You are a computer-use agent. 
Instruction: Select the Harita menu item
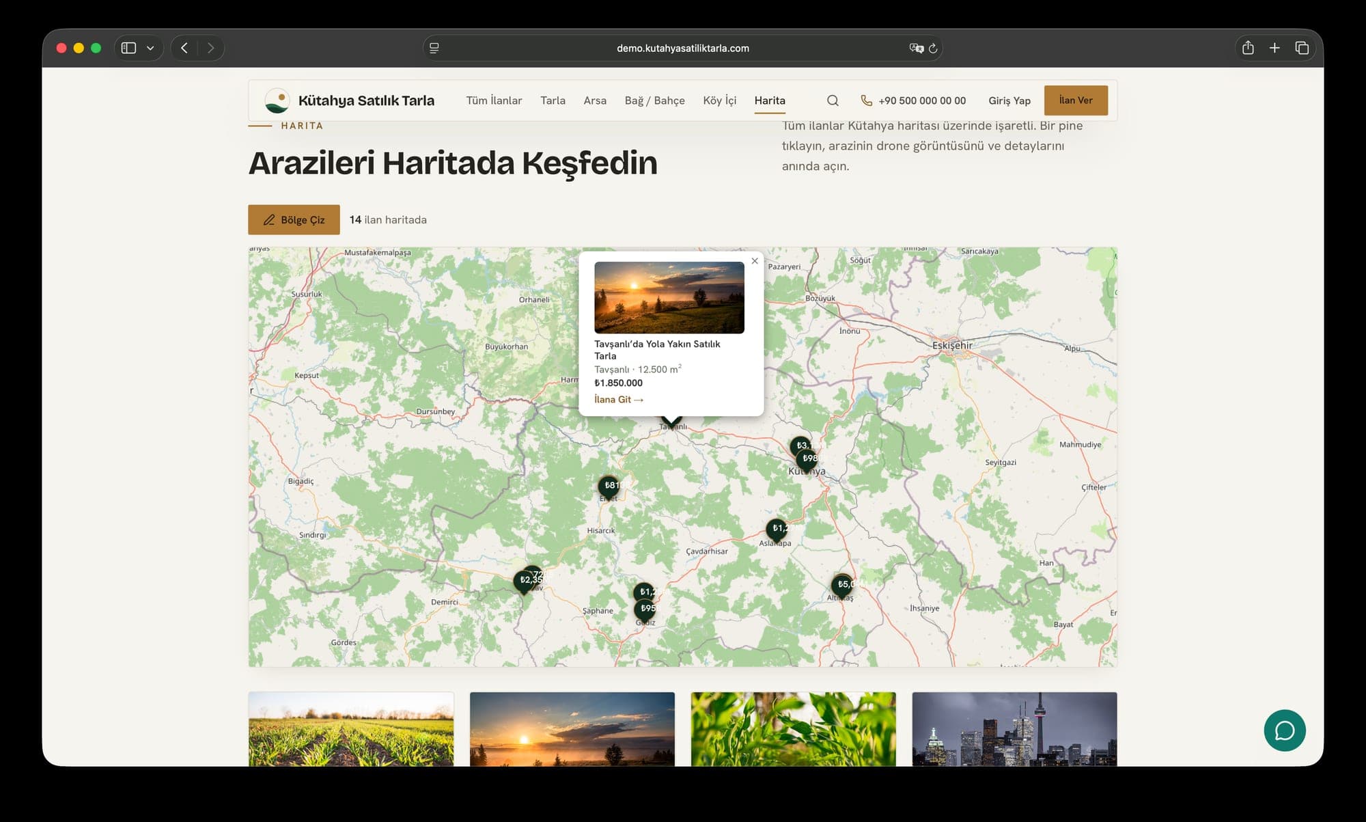tap(770, 100)
